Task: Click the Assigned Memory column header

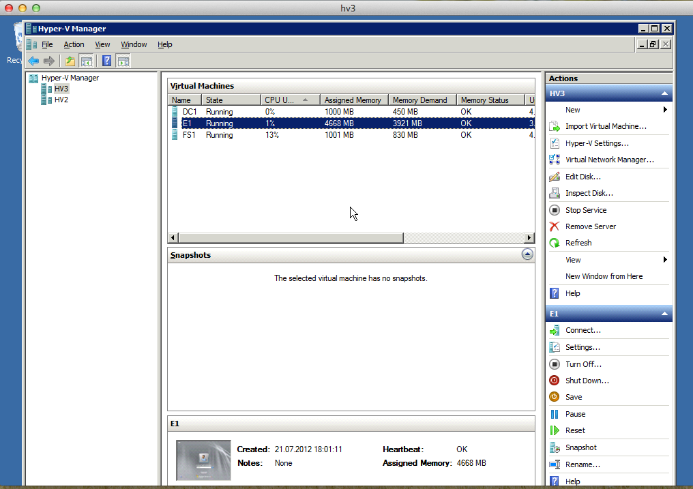Action: (354, 100)
